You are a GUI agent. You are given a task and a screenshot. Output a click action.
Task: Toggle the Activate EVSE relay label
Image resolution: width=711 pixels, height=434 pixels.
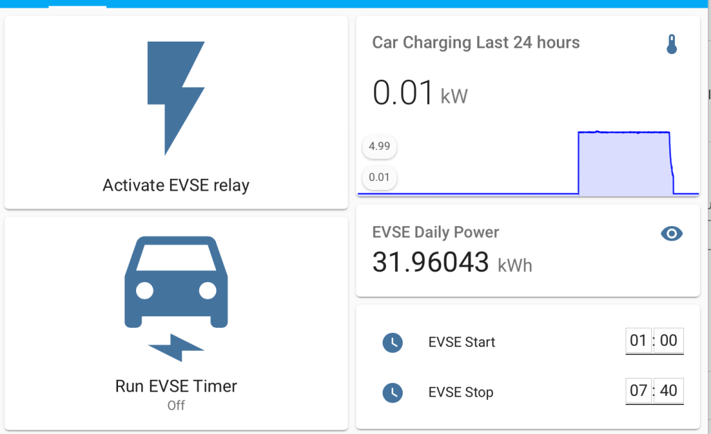[x=176, y=185]
